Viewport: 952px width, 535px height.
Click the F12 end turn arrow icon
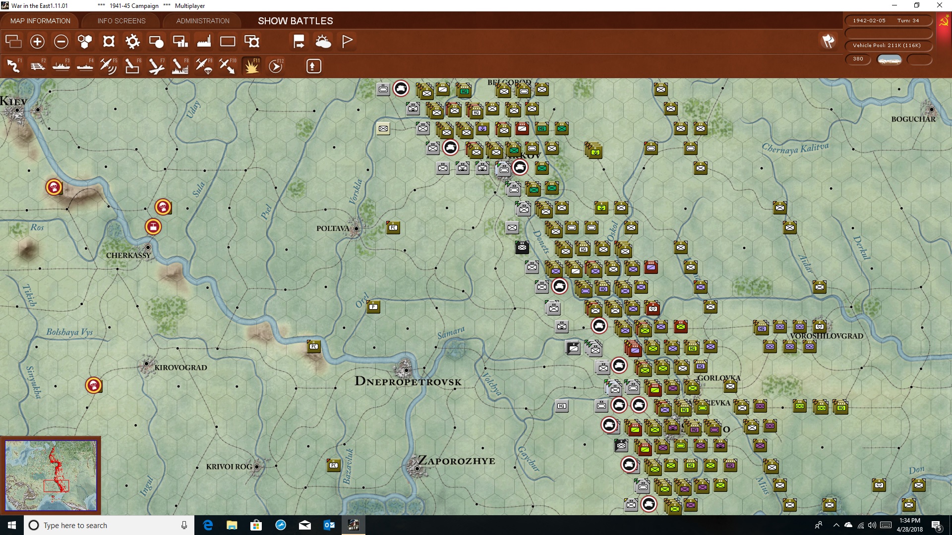click(x=276, y=66)
